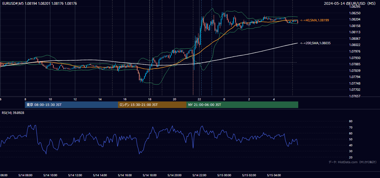Click the 5/14 22:00 date label
The height and width of the screenshot is (178, 380).
tap(199, 175)
